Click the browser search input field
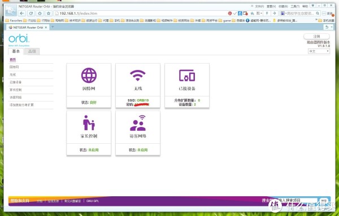 point(301,14)
